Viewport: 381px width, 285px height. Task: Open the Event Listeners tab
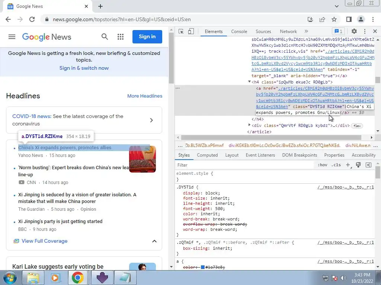click(260, 155)
